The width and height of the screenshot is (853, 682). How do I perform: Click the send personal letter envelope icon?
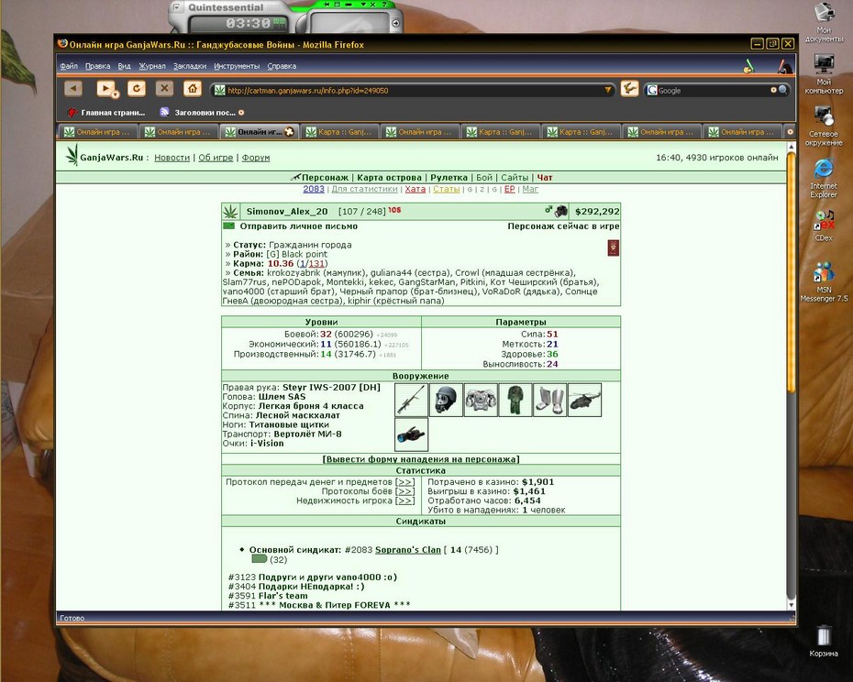(x=229, y=225)
